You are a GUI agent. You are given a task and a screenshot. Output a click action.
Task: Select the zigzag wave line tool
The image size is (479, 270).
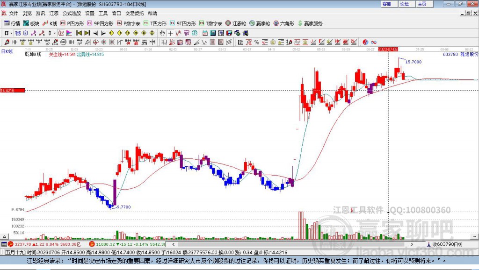(x=204, y=42)
